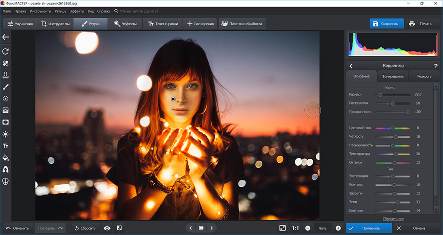The width and height of the screenshot is (443, 235).
Task: Click the search magnifier icon in menu bar
Action: pyautogui.click(x=116, y=11)
